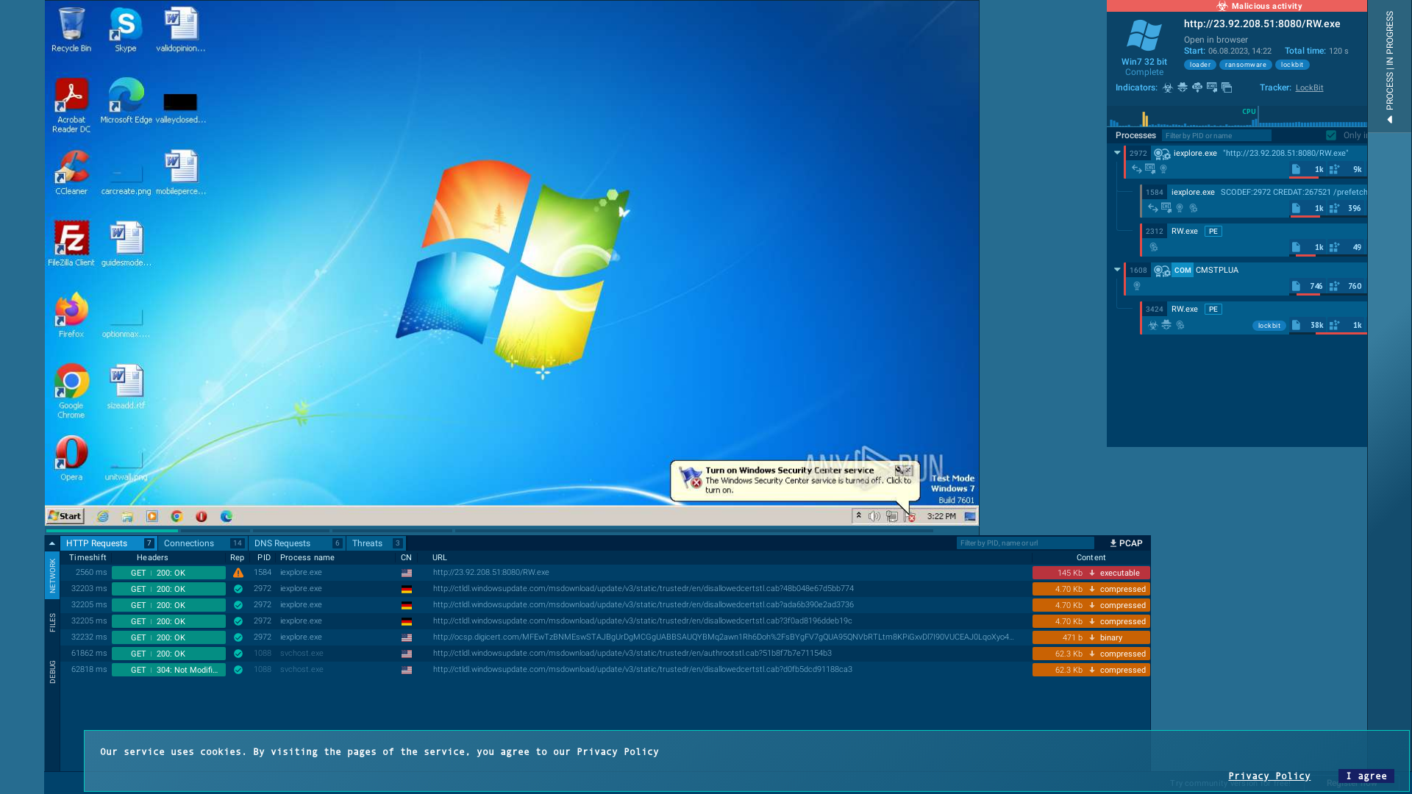Download the 471 b binary content

[x=1091, y=637]
